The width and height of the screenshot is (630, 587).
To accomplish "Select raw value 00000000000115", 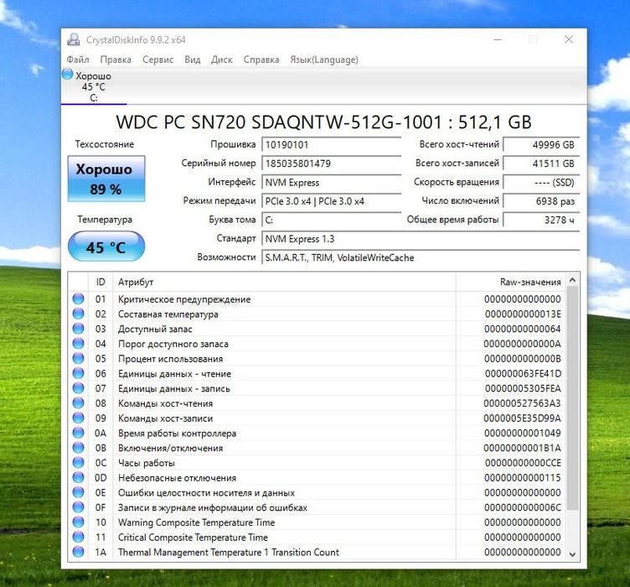I will [x=522, y=478].
